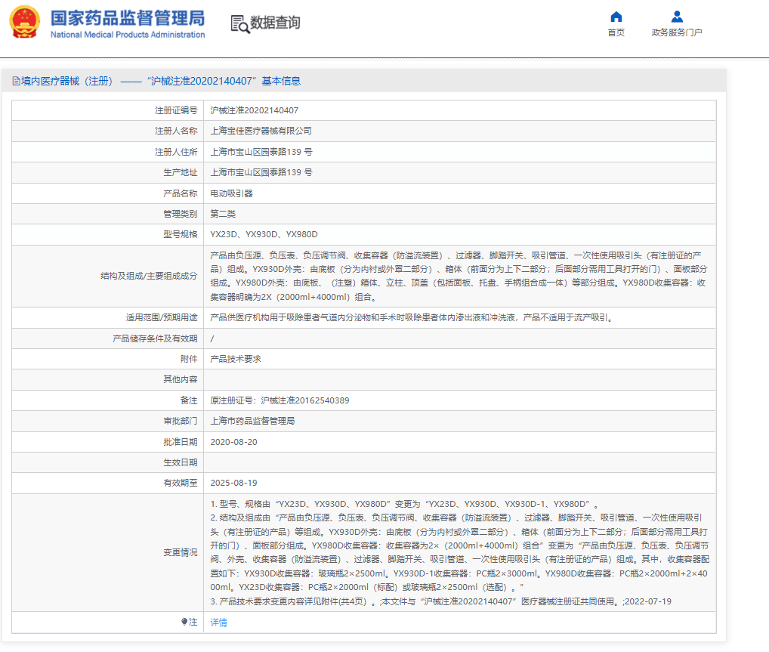Select the 境内医疗器械（注册）基本信息 heading
The height and width of the screenshot is (652, 769).
(x=156, y=81)
